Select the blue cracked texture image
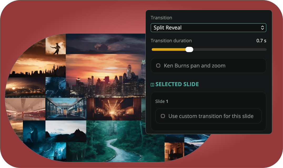283x168 pixels. (55, 87)
